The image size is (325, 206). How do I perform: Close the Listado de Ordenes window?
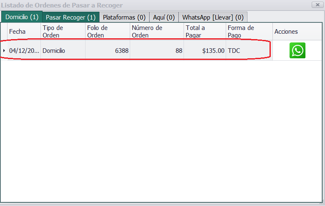317,5
